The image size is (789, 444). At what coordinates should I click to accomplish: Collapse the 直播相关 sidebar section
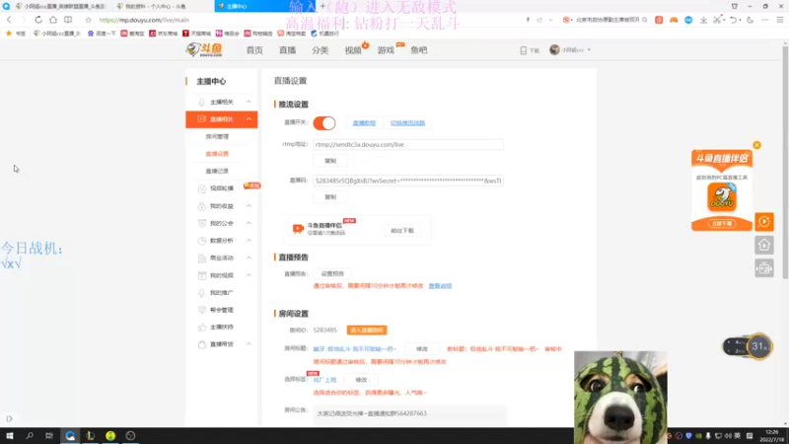249,119
